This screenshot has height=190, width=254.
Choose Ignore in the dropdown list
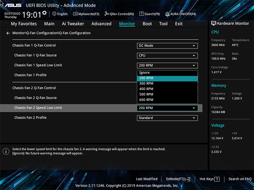[x=167, y=73]
